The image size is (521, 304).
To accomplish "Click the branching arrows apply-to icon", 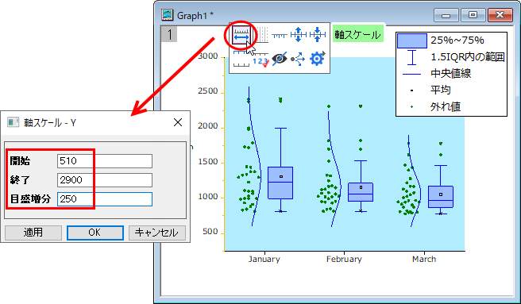I will (x=298, y=60).
